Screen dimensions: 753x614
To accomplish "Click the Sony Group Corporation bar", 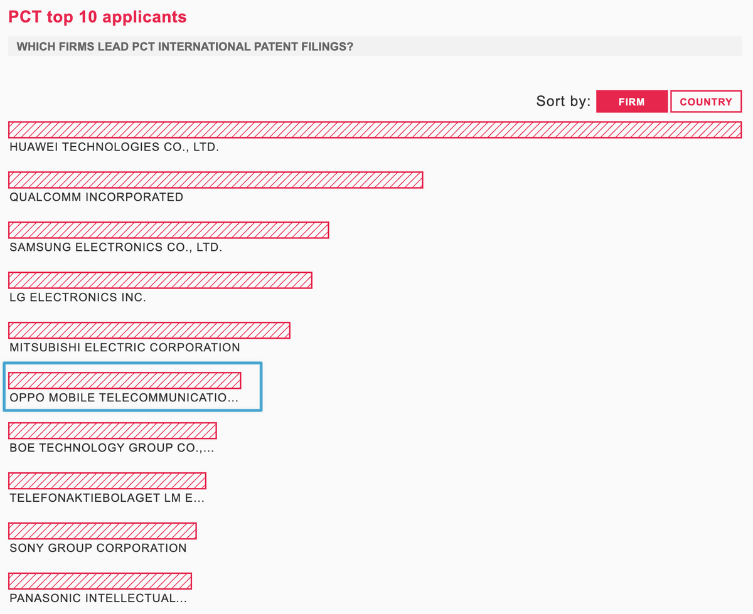I will [x=102, y=531].
